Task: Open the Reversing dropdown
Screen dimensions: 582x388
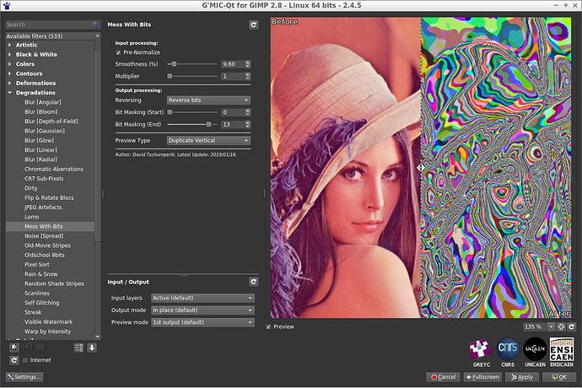Action: tap(208, 100)
